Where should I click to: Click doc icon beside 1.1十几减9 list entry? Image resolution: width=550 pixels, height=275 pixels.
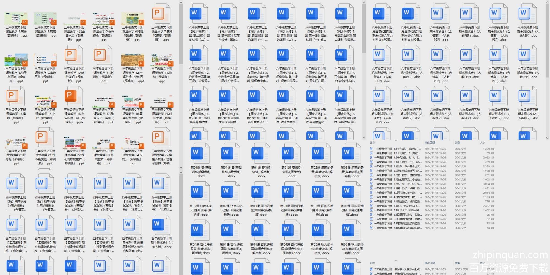pos(372,149)
